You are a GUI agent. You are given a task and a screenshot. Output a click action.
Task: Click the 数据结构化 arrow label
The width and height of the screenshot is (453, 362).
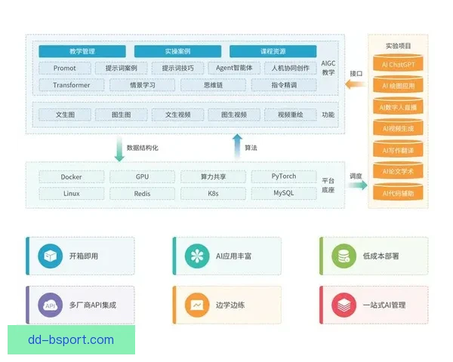pos(143,148)
